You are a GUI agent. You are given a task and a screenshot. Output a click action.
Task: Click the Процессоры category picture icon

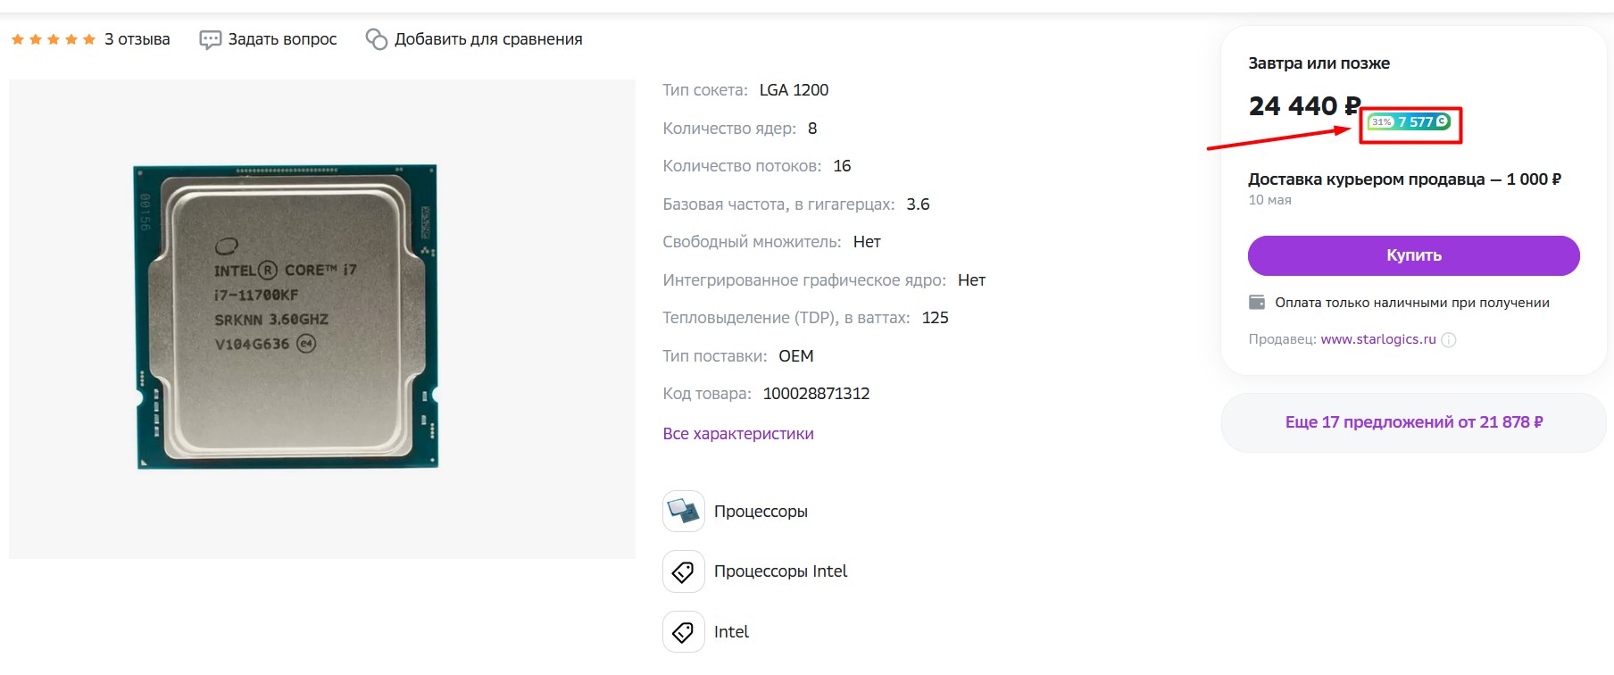tap(684, 512)
